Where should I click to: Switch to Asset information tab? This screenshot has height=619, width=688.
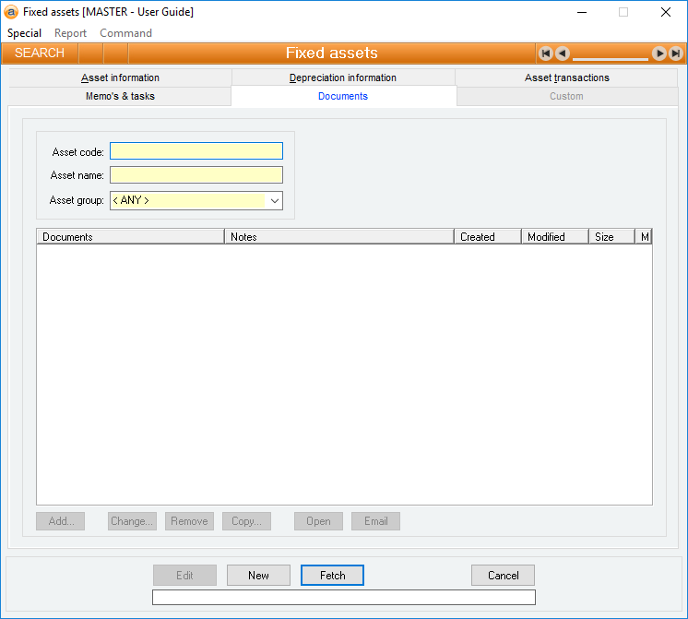point(120,78)
